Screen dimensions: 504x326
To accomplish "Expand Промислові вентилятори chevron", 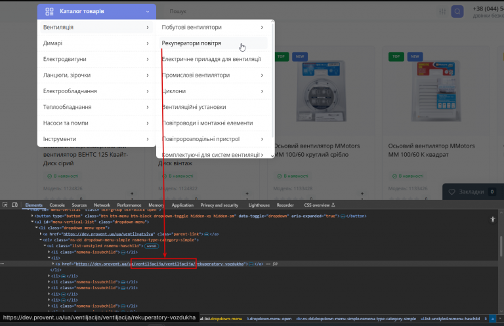I will click(x=262, y=75).
